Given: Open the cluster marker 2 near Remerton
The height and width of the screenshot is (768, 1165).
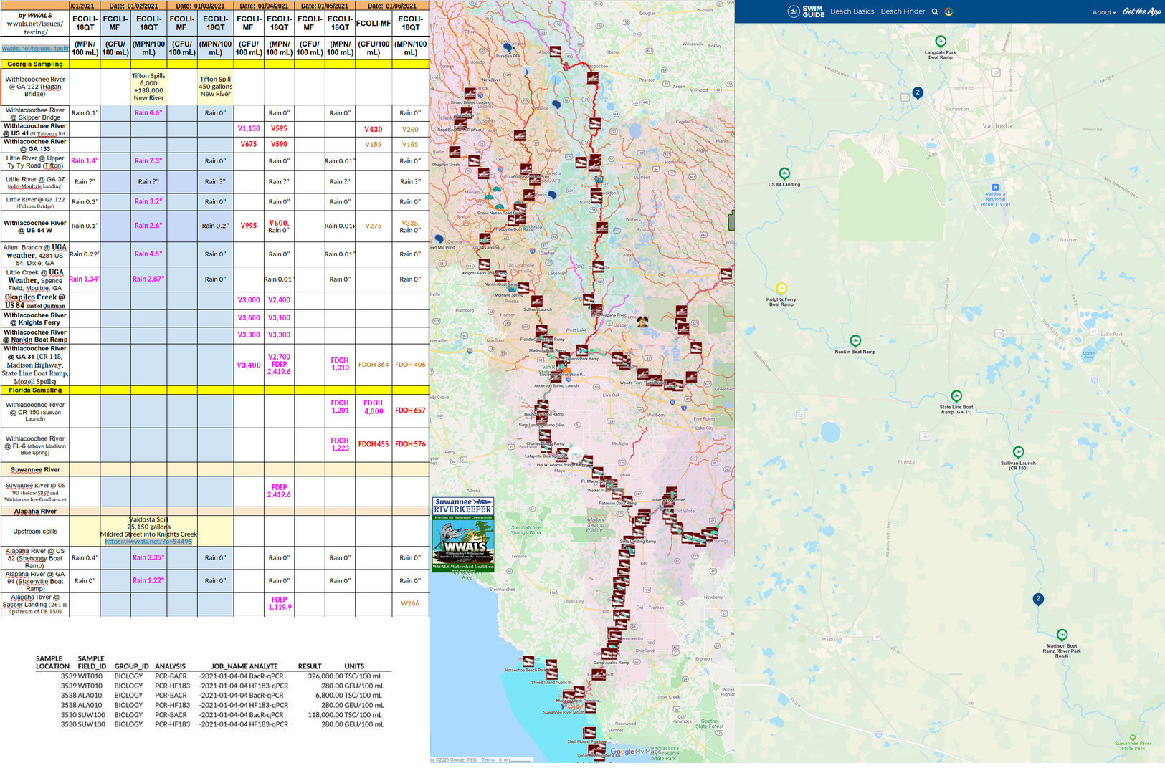Looking at the screenshot, I should pos(917,93).
